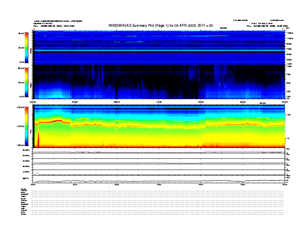Click the red spike in the TNR panel

[38, 140]
